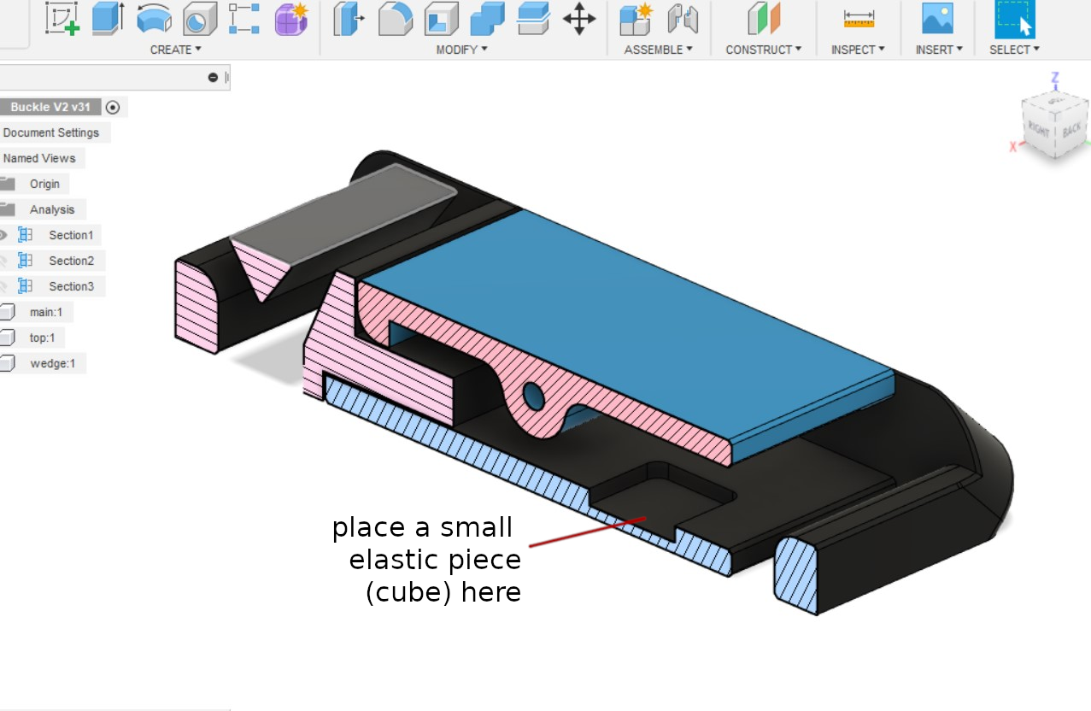Click the Create Sketch tool icon

[62, 19]
